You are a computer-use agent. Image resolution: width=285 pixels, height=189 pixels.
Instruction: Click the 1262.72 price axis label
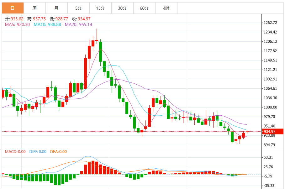[270, 23]
